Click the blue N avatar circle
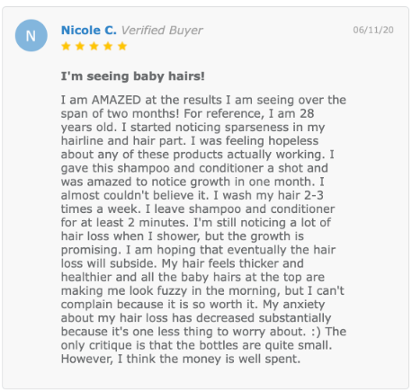412x391 pixels. pos(31,36)
